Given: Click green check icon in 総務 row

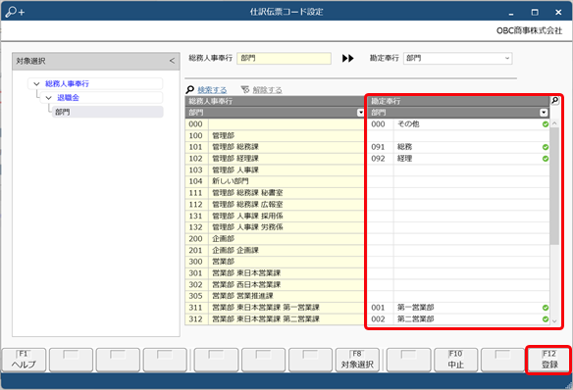Looking at the screenshot, I should tap(546, 147).
